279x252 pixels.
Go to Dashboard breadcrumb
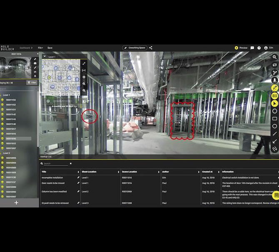pos(25,48)
